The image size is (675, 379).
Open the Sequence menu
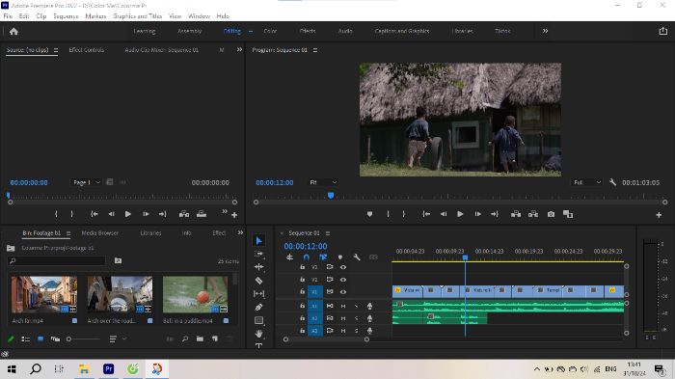tap(66, 16)
